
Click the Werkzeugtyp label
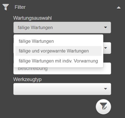28,79
